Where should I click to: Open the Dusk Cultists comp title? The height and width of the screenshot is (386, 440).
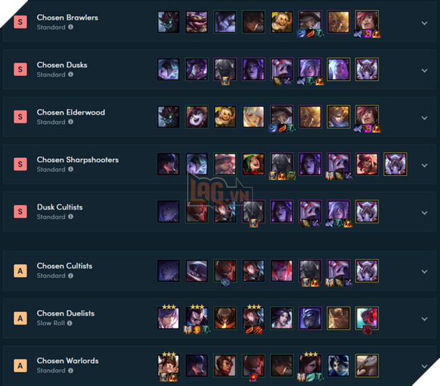(x=60, y=207)
